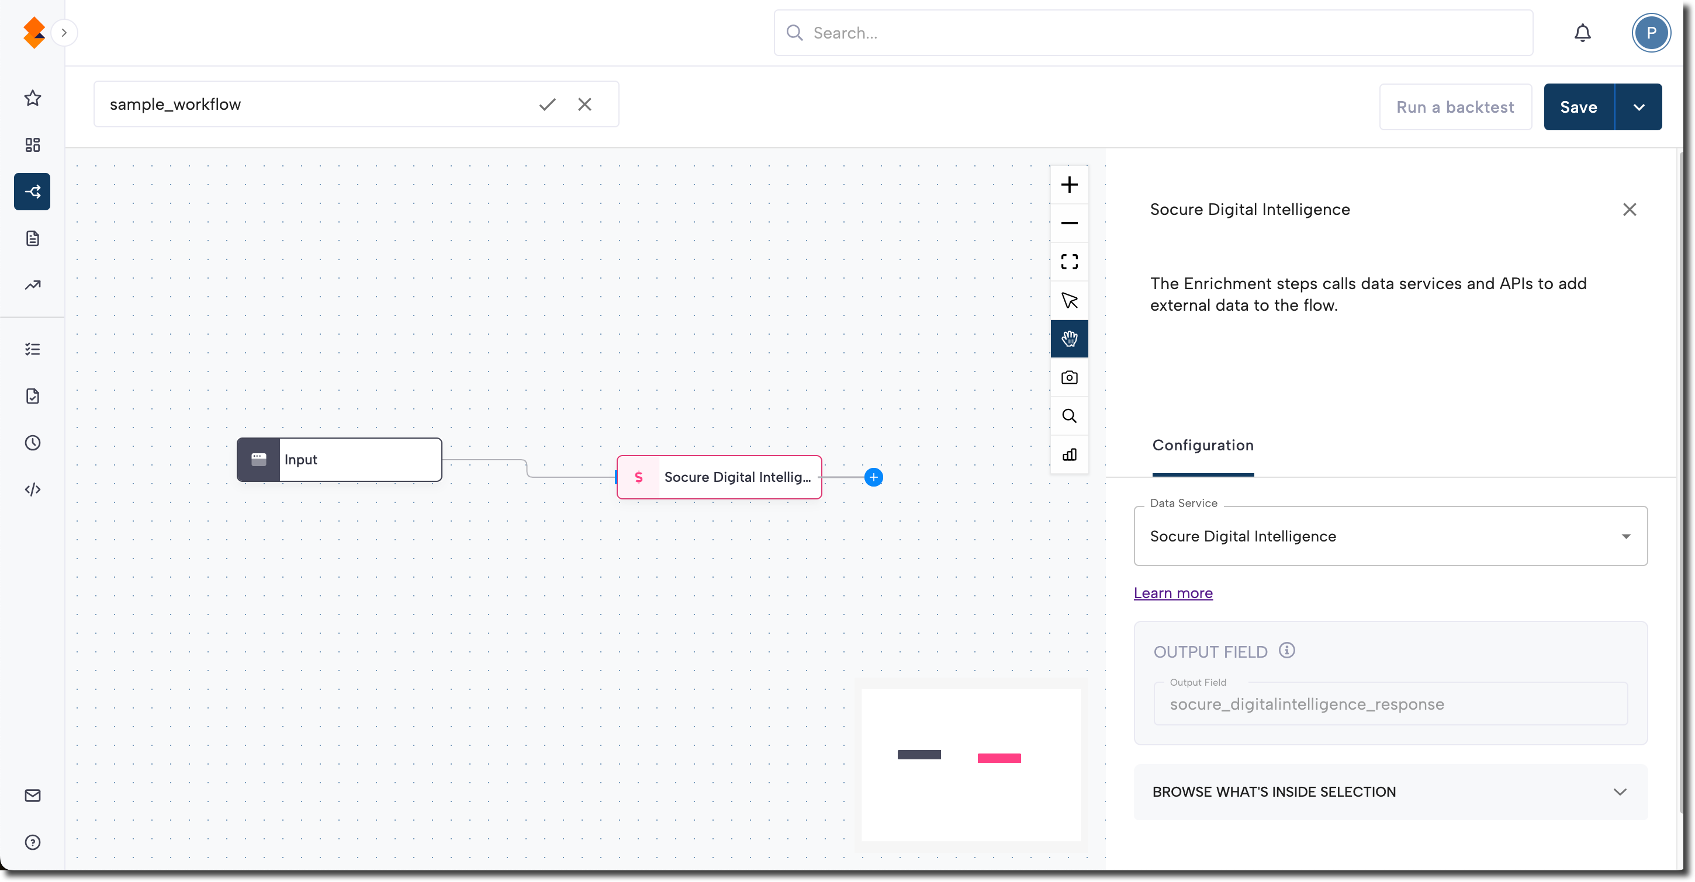The width and height of the screenshot is (1695, 882).
Task: Switch to the Configuration tab
Action: pos(1202,445)
